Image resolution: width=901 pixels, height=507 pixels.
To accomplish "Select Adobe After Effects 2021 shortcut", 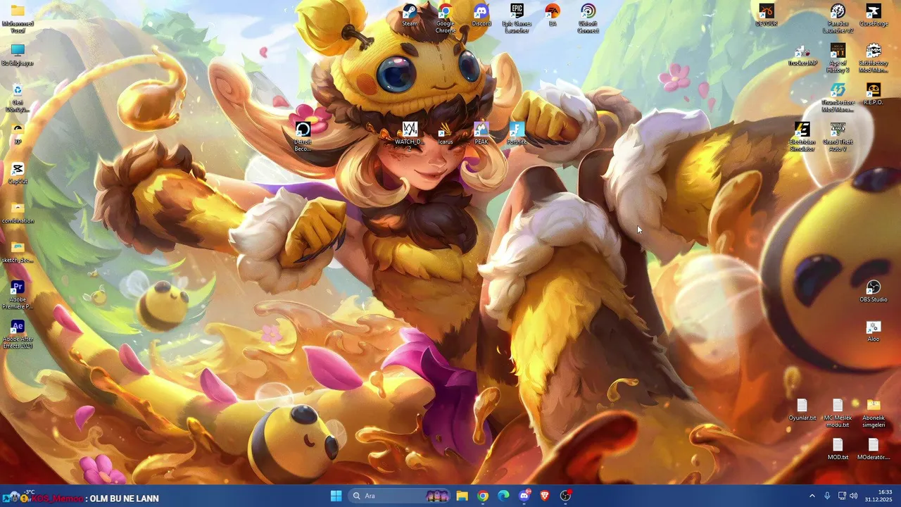I will point(18,334).
